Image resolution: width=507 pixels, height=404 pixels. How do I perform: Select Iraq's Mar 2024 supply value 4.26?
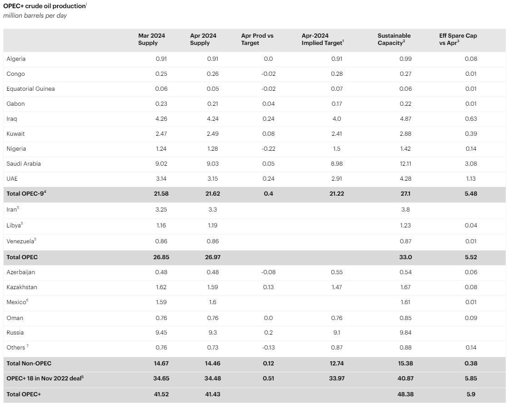coord(161,118)
